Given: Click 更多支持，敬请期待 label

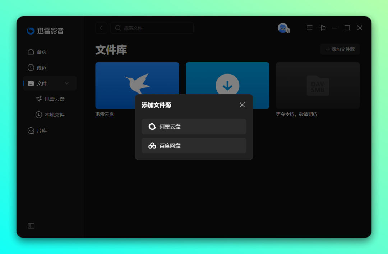Looking at the screenshot, I should [297, 115].
